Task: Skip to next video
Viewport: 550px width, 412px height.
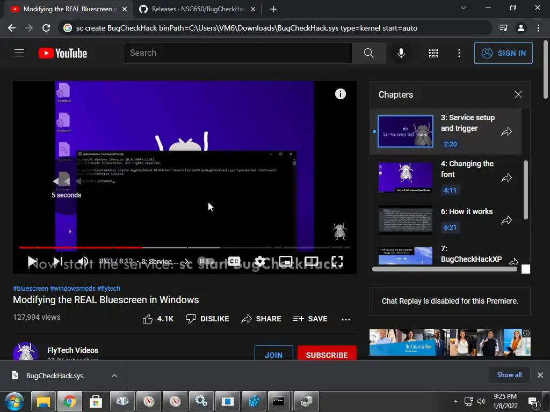Action: [x=58, y=261]
